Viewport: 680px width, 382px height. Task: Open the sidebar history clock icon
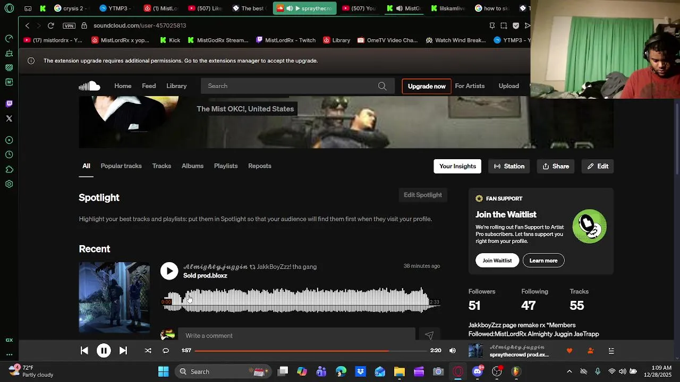pos(9,155)
